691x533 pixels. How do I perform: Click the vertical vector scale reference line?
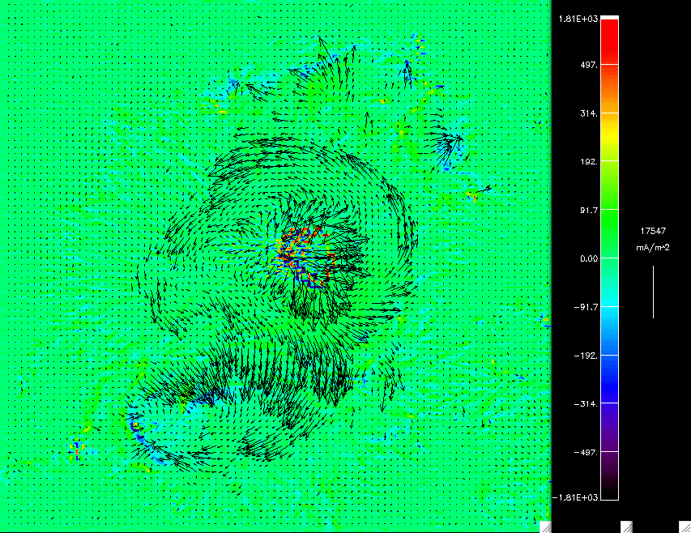[653, 292]
